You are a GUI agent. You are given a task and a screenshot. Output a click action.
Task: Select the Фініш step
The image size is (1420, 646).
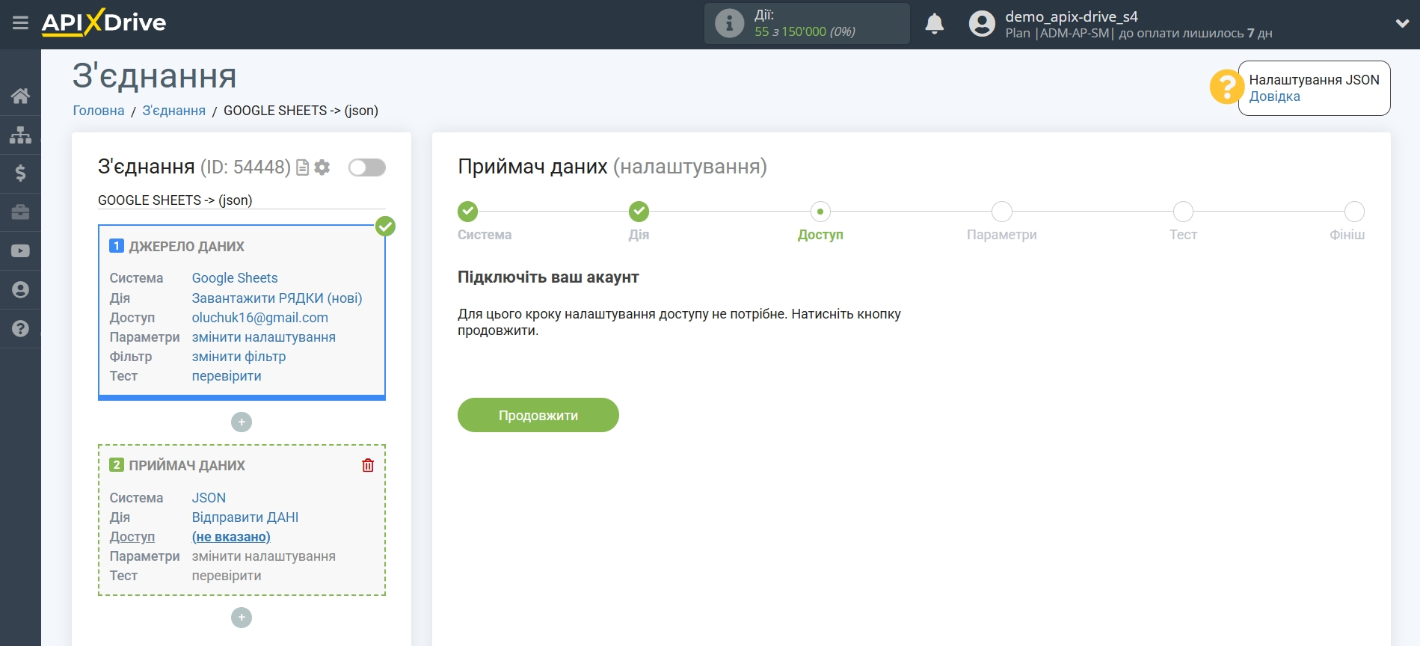[1354, 212]
